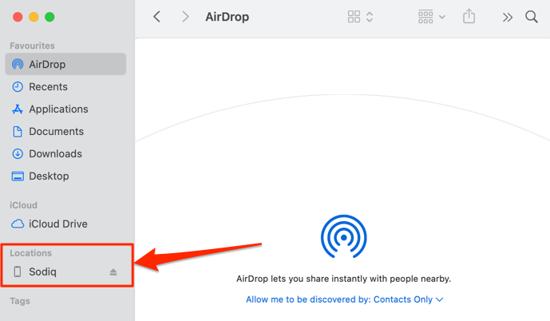Click the Search magnifying glass icon

point(532,17)
